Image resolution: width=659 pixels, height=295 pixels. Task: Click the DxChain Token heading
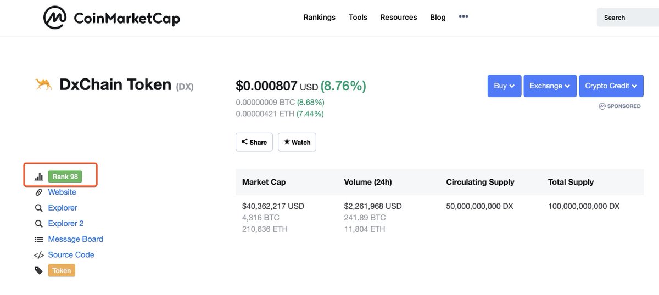point(115,84)
